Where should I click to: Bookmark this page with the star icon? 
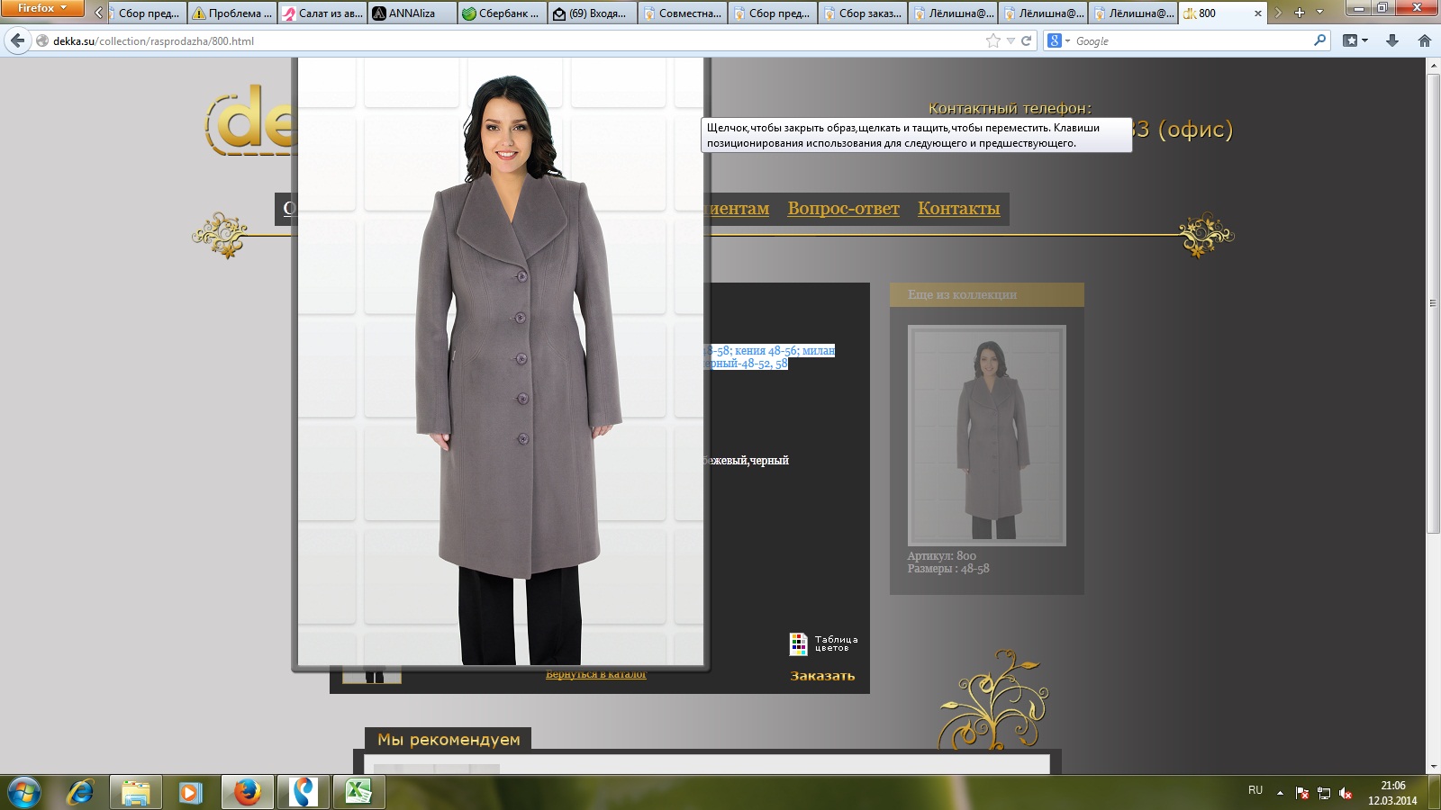993,40
